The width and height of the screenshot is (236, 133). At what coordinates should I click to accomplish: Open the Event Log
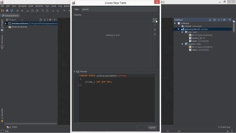coord(224,127)
